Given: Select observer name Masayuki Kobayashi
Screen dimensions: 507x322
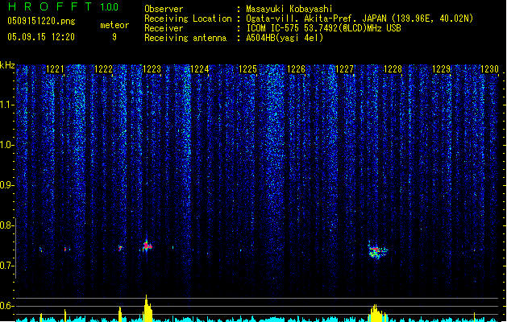Looking at the screenshot, I should [289, 9].
